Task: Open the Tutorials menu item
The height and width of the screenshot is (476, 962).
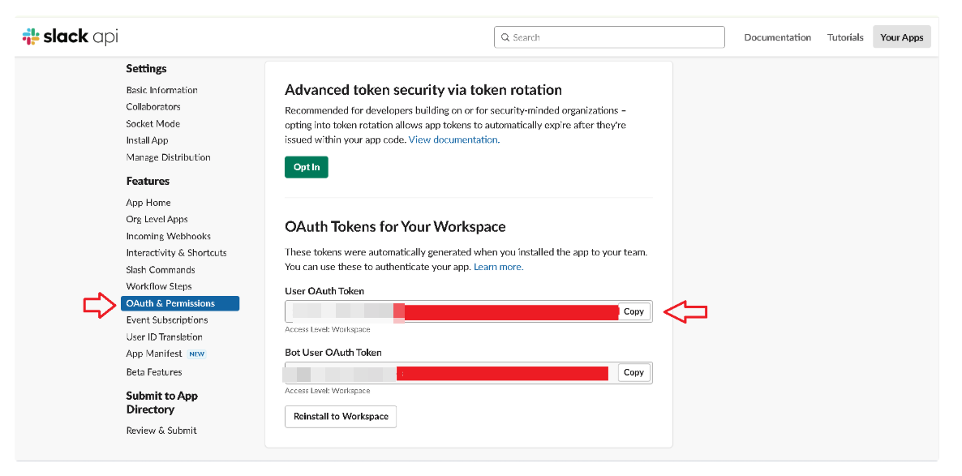Action: coord(845,37)
